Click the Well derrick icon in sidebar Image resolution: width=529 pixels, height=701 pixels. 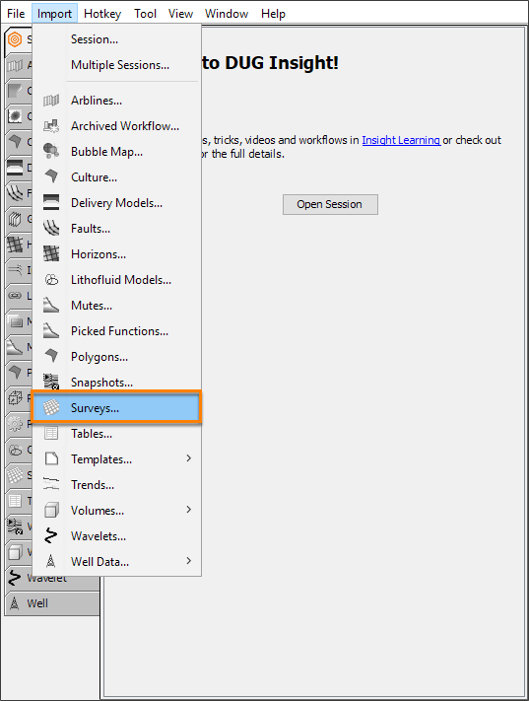[x=15, y=603]
